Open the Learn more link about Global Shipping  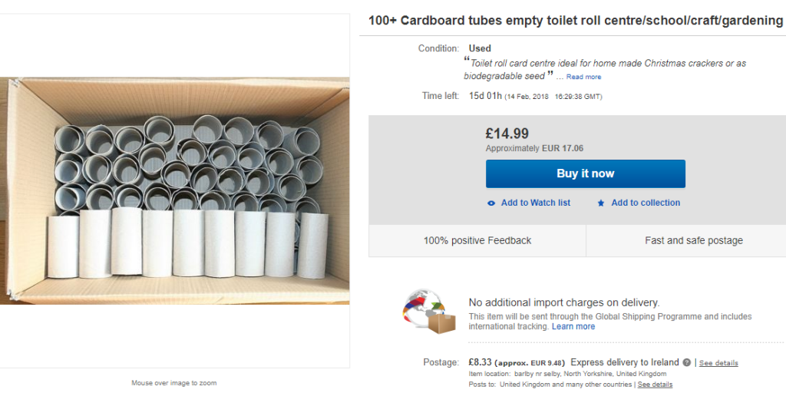click(x=573, y=326)
